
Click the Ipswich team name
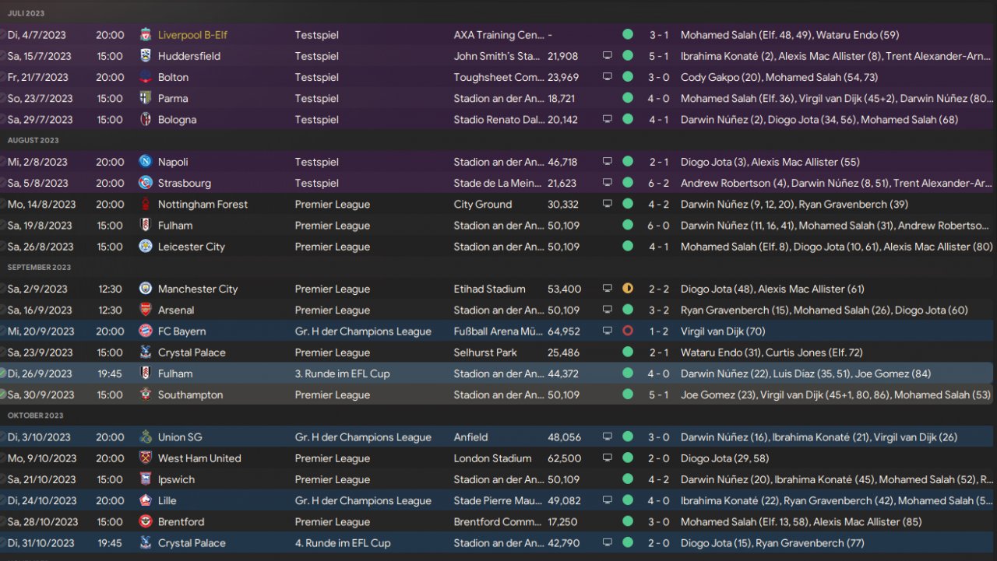coord(176,479)
